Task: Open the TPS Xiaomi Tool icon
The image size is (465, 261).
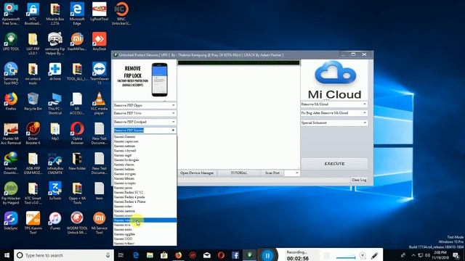Action: 33,223
